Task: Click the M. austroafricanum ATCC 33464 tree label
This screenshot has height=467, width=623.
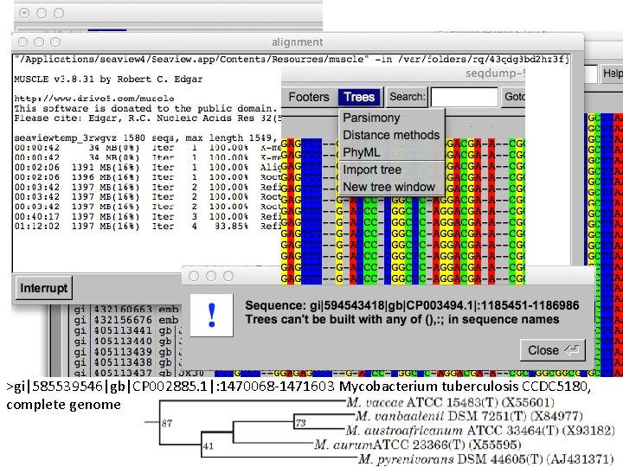Action: [479, 431]
